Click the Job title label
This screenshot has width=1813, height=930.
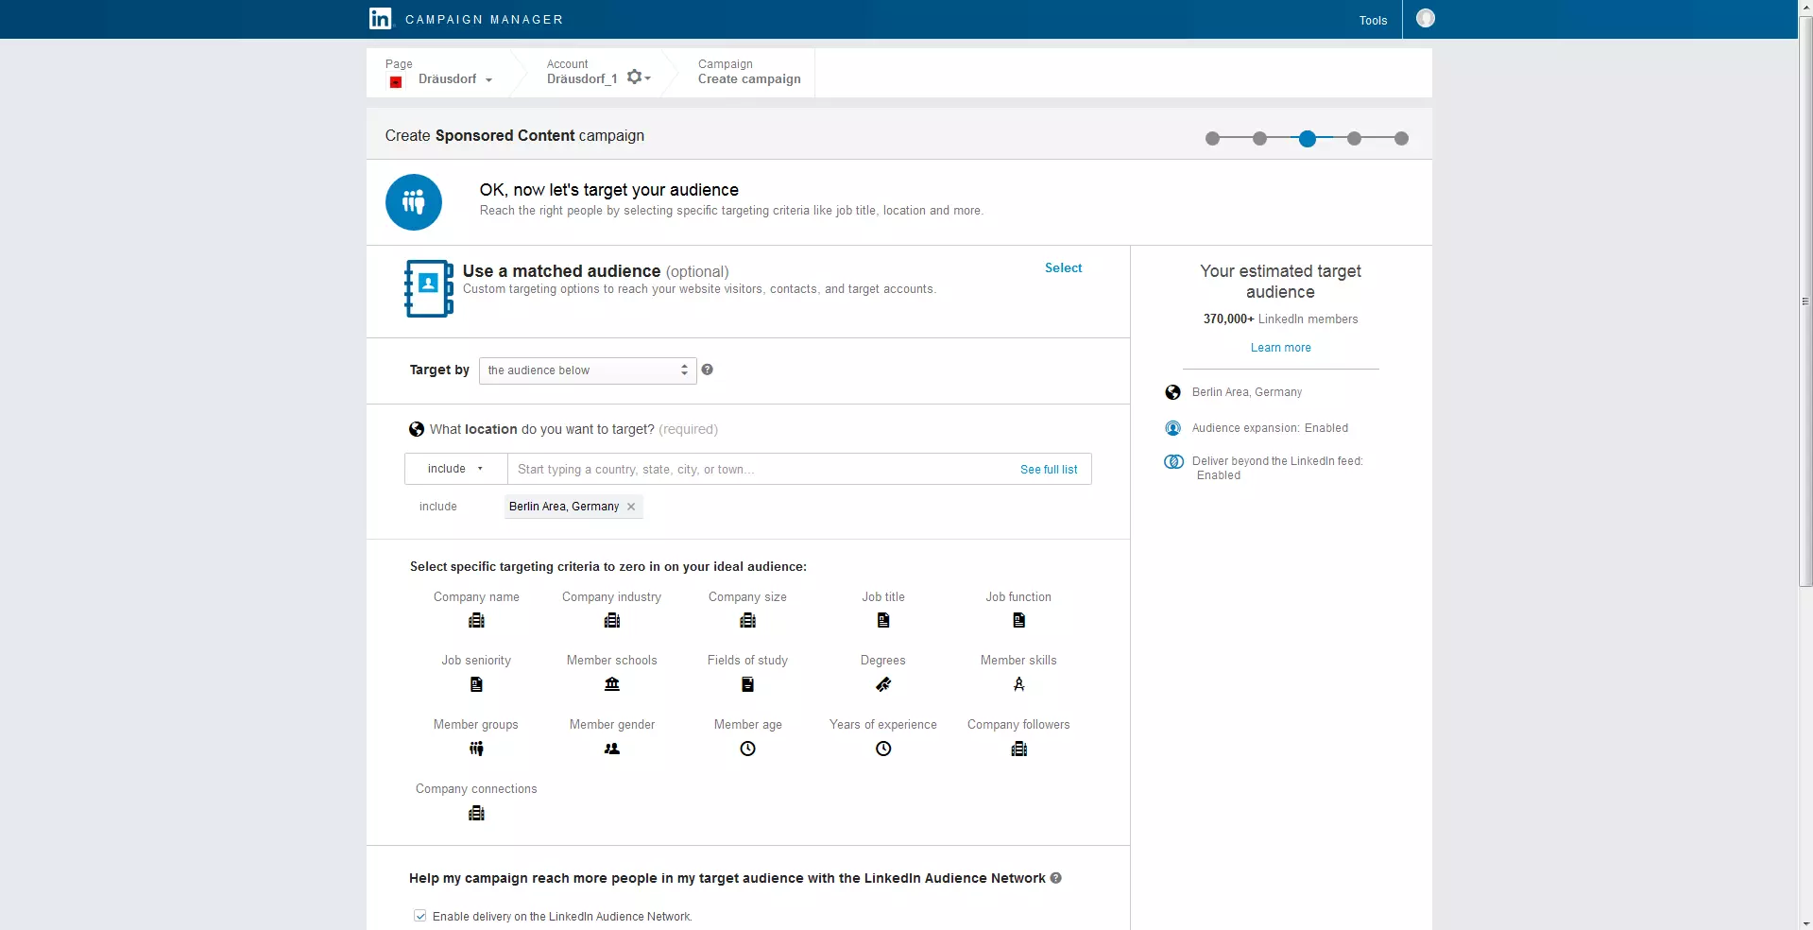coord(883,597)
